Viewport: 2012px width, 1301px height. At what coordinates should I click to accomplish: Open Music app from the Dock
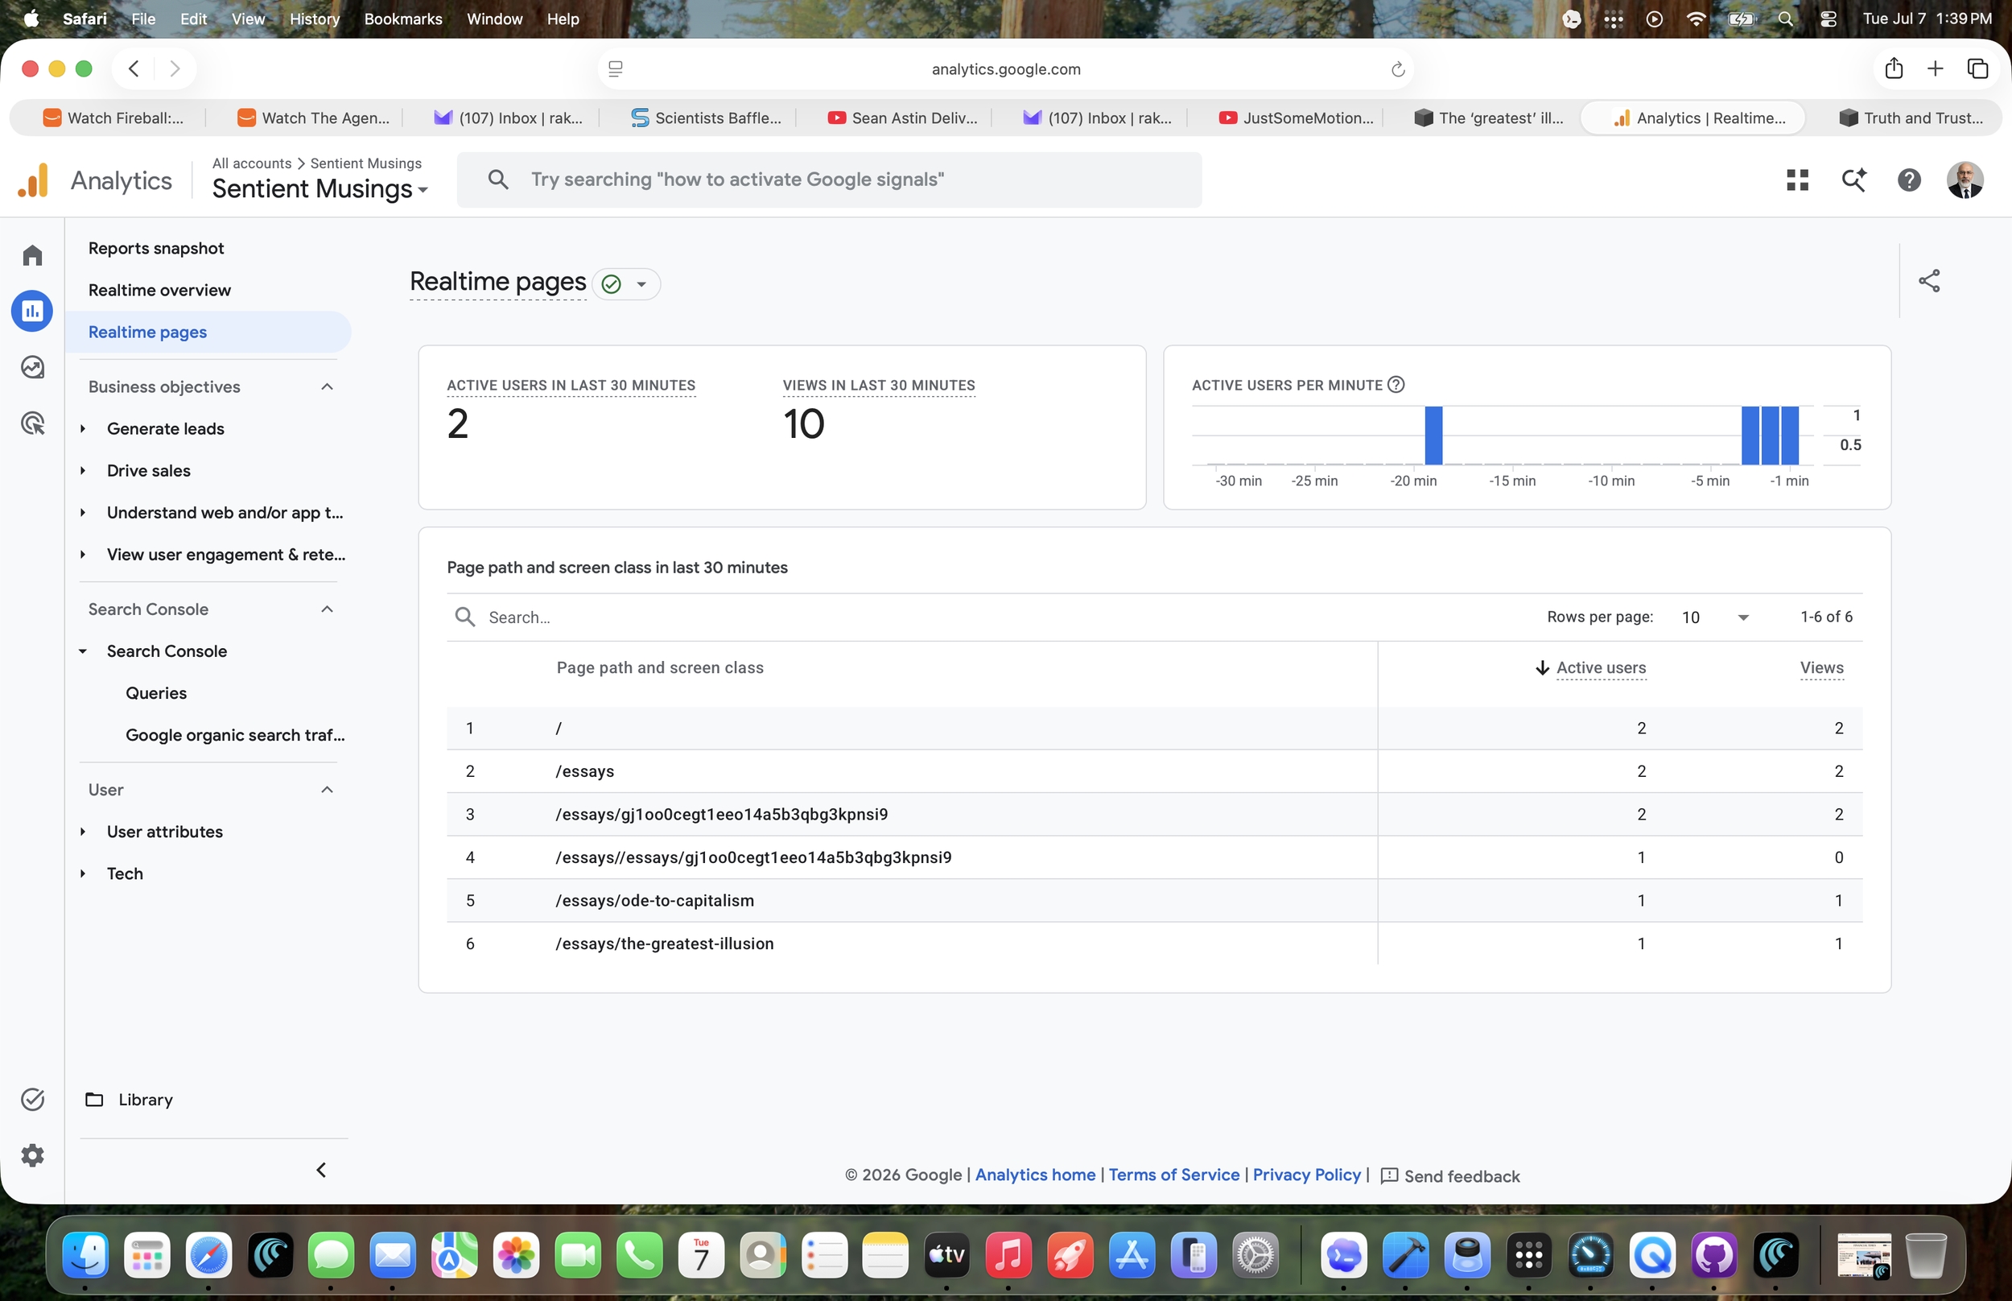(1008, 1255)
